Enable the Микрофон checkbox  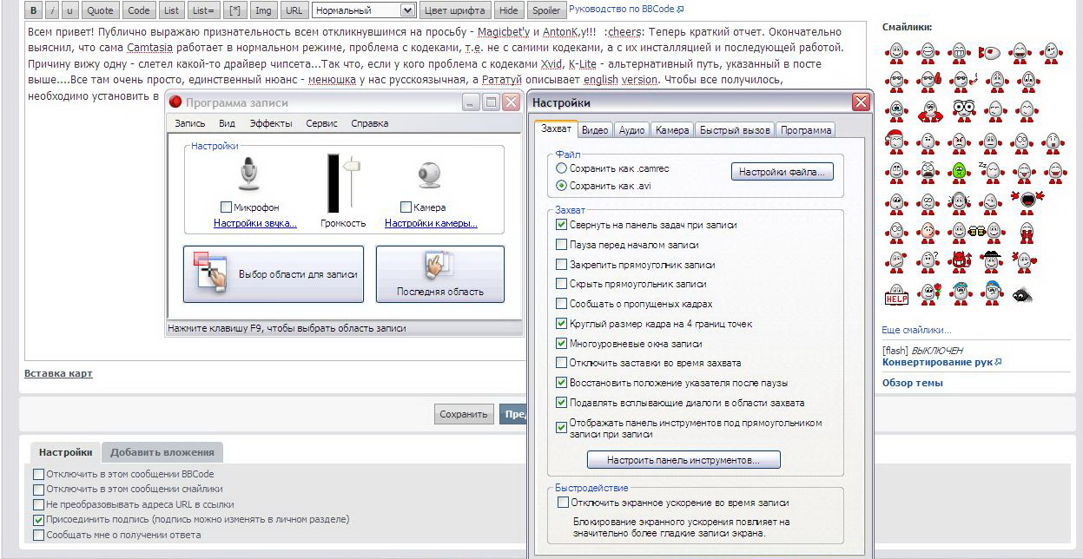[226, 207]
